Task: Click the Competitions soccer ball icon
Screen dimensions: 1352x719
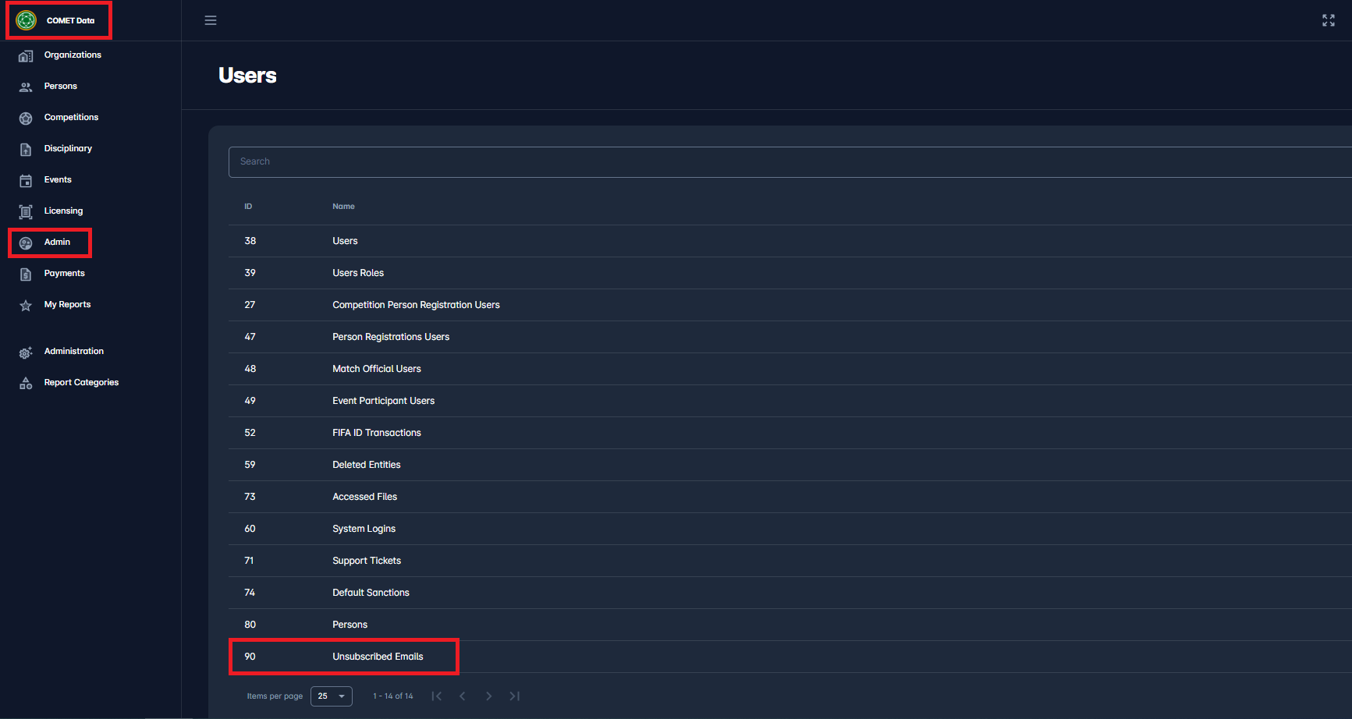Action: pos(26,118)
